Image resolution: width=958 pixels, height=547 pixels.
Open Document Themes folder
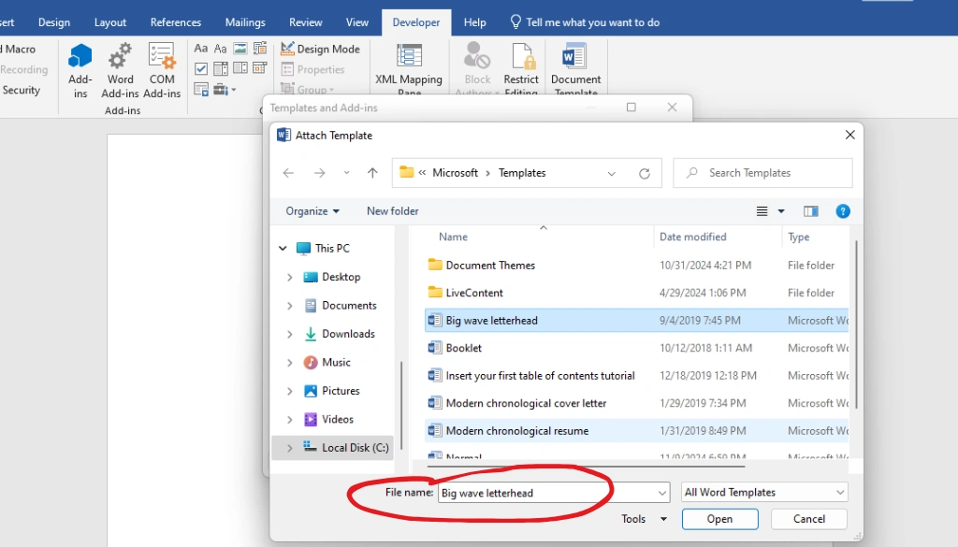pos(490,265)
